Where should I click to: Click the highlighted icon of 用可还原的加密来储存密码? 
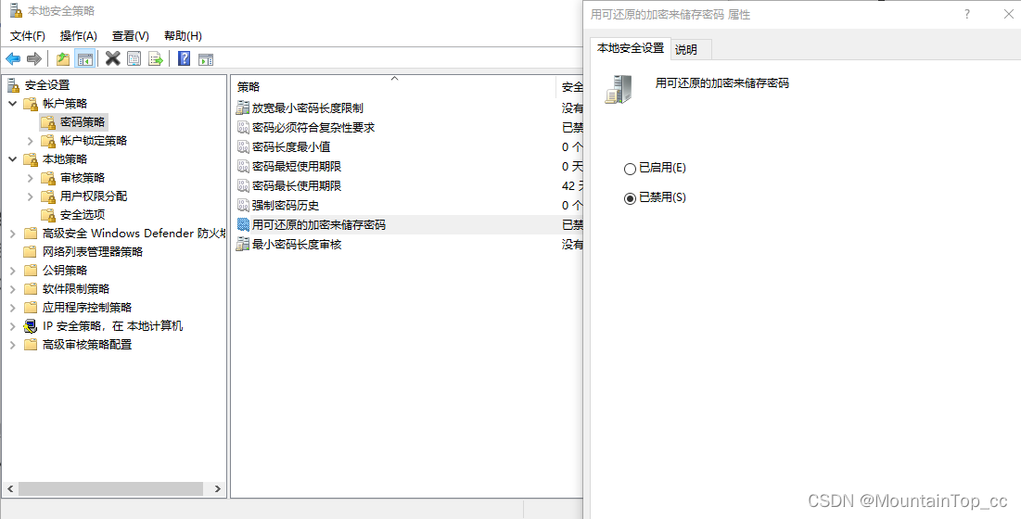tap(243, 225)
